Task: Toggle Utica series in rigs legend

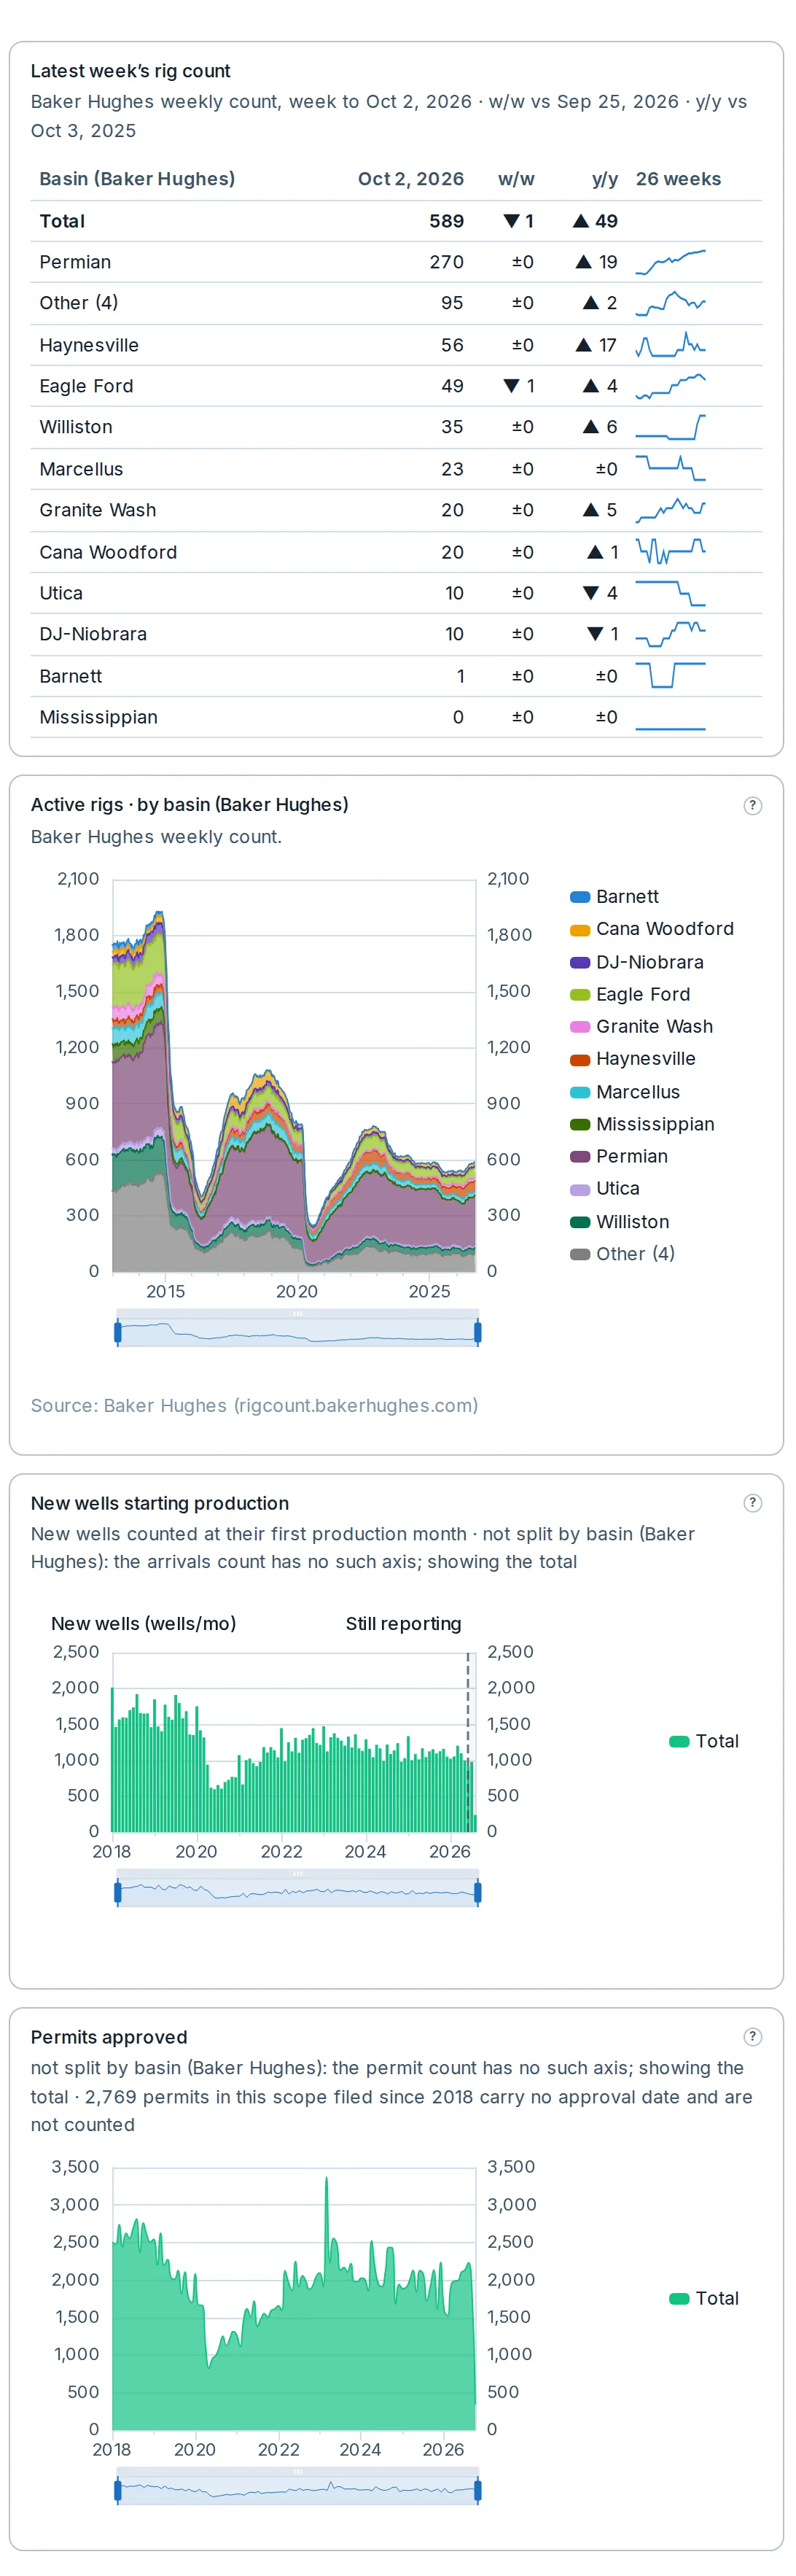Action: 604,1189
